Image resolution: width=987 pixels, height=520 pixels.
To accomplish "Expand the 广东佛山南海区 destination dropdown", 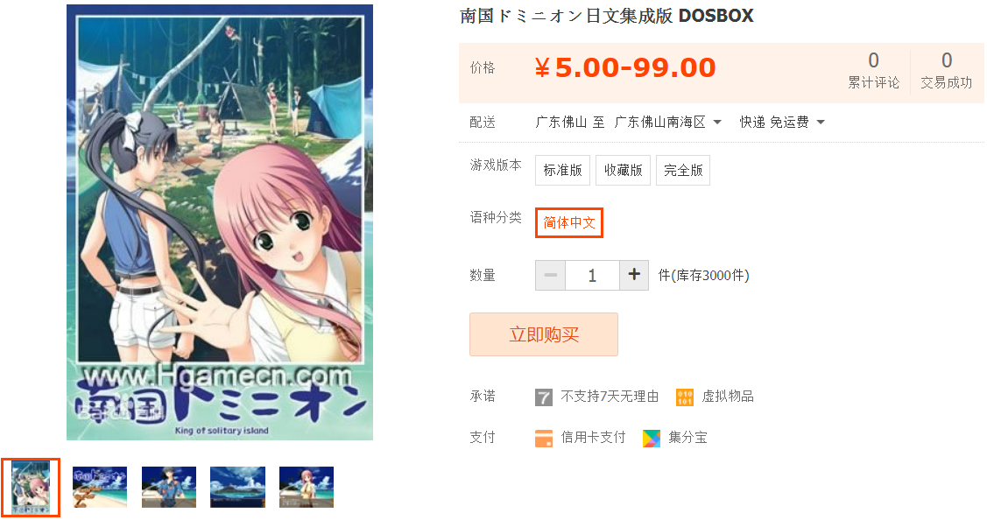I will pyautogui.click(x=668, y=123).
